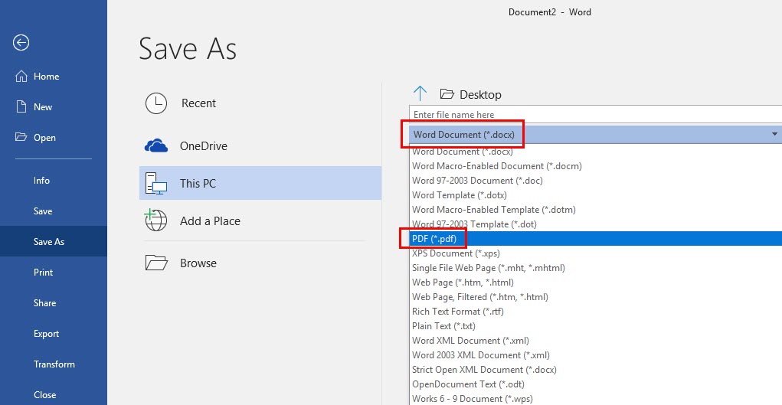This screenshot has height=405, width=782.
Task: Go up one folder level arrow
Action: 420,93
